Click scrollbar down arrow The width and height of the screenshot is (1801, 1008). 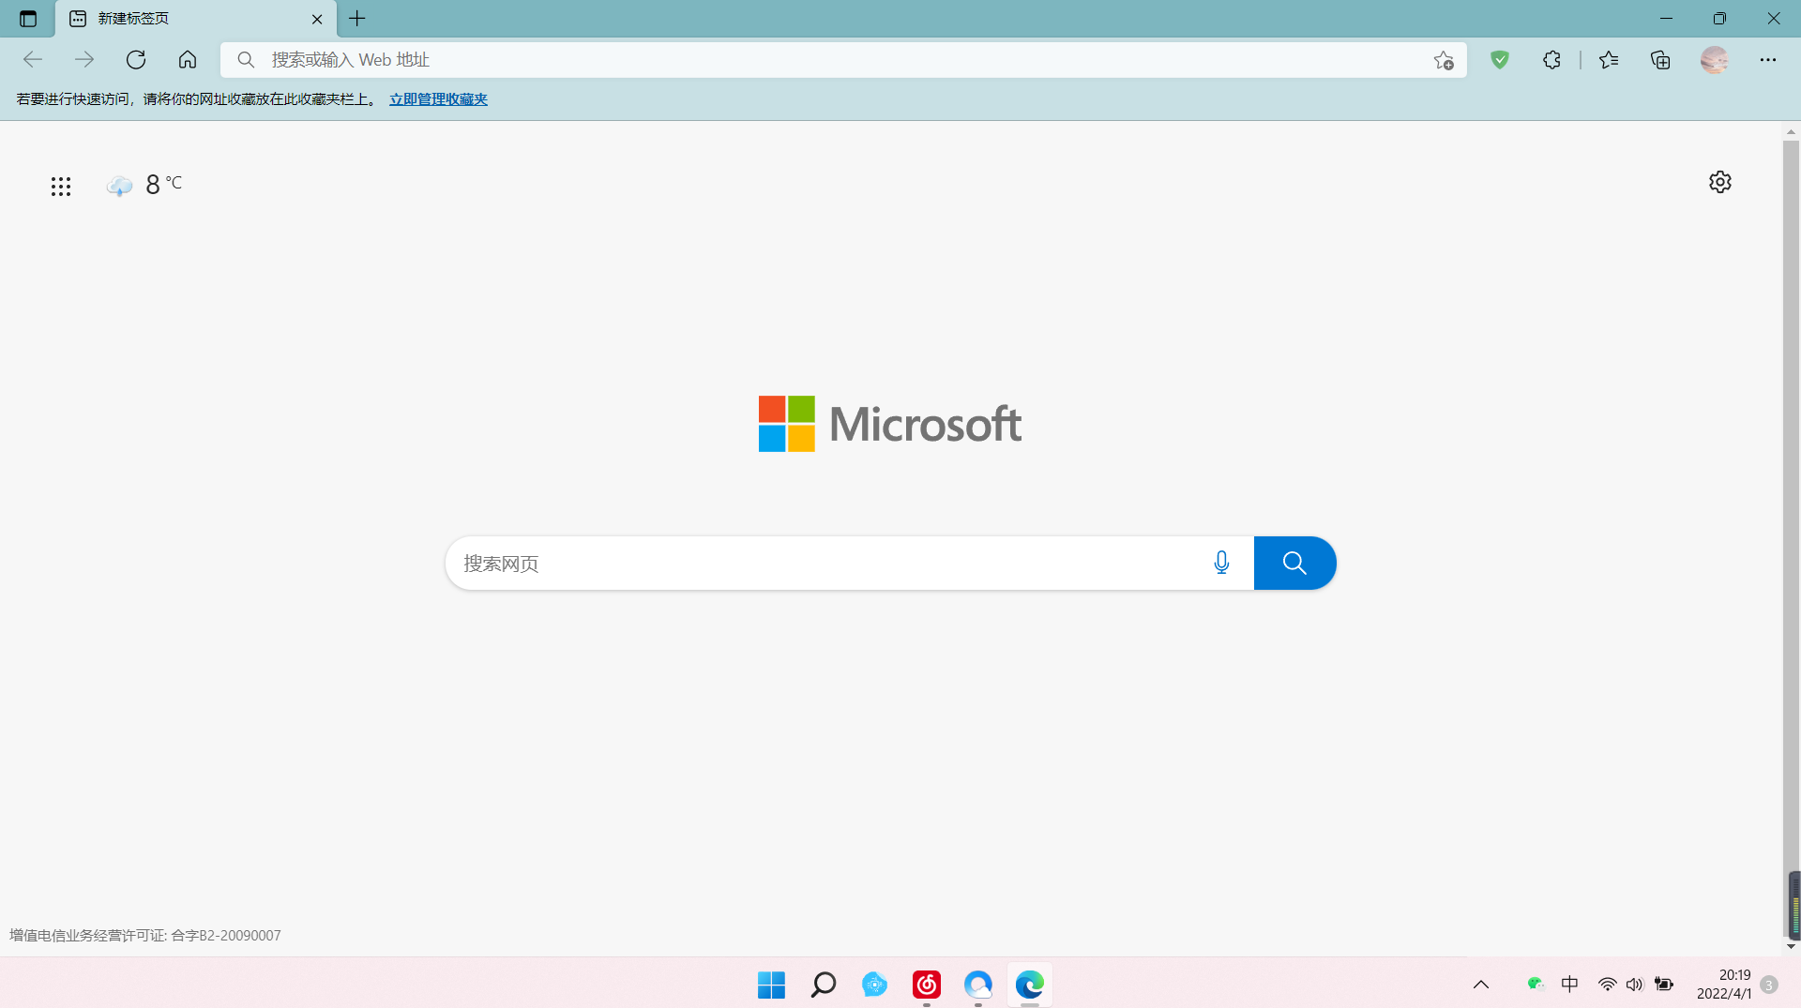click(x=1791, y=947)
